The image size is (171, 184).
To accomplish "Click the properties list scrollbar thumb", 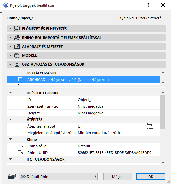I will (163, 112).
